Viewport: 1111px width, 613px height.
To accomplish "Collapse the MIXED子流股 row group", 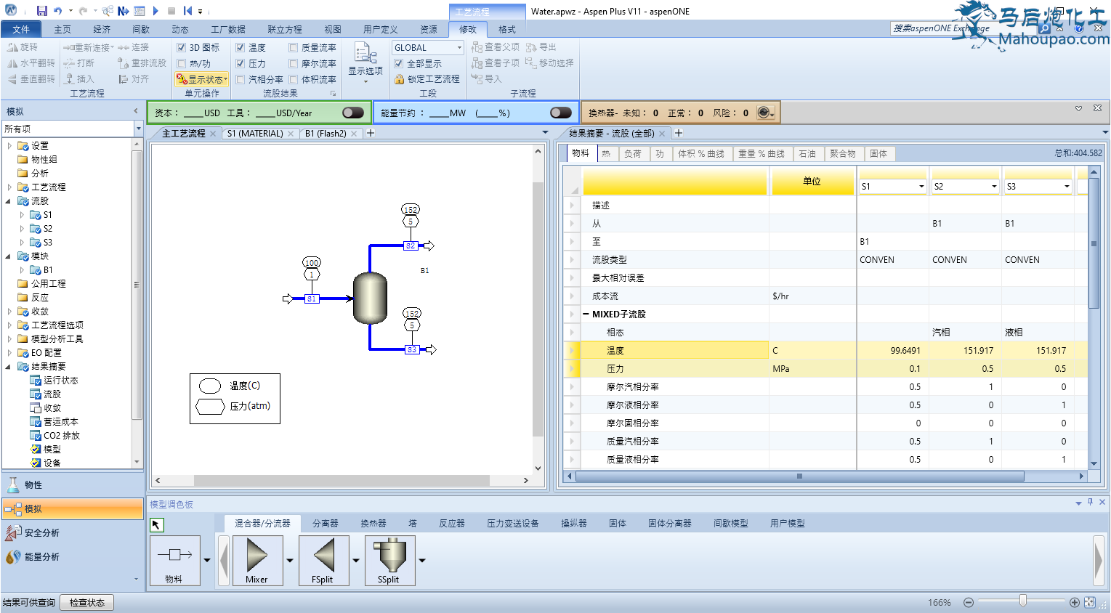I will [x=586, y=314].
